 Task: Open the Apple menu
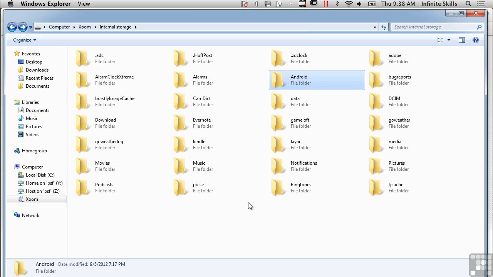click(x=10, y=4)
